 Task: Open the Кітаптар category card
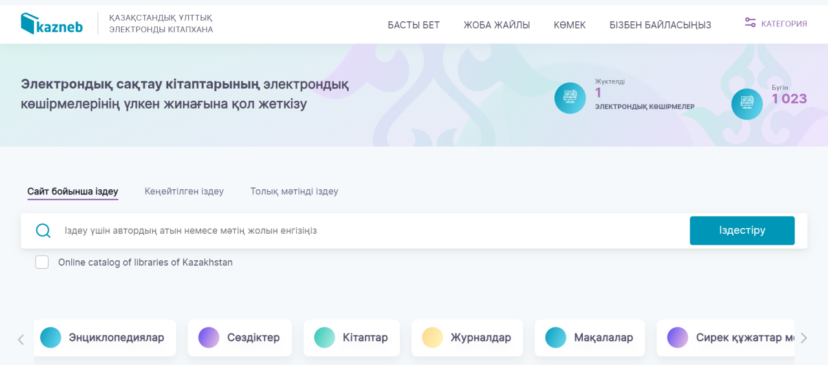[x=352, y=337]
